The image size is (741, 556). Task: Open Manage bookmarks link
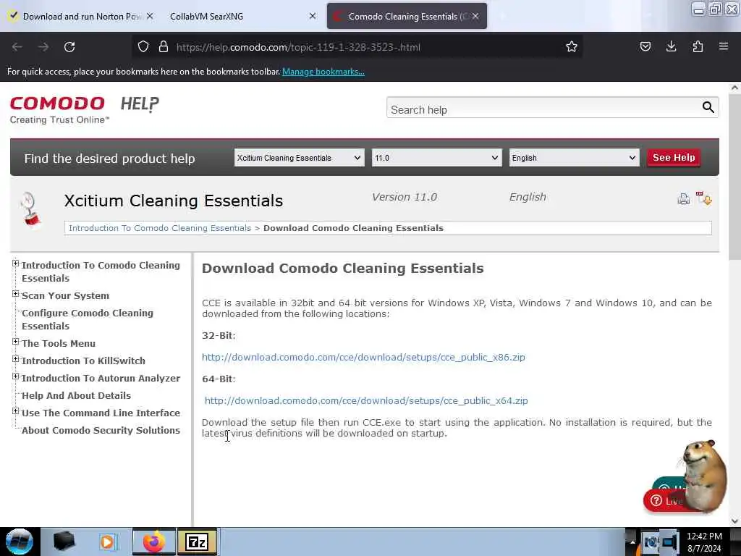[323, 72]
